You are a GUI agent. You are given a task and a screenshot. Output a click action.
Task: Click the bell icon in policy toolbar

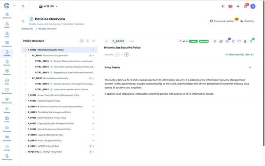coord(215,41)
